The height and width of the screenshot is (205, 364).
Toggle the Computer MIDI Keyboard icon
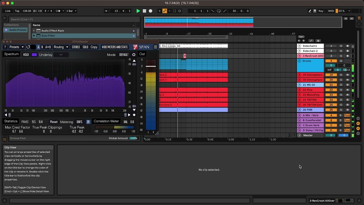[315, 11]
